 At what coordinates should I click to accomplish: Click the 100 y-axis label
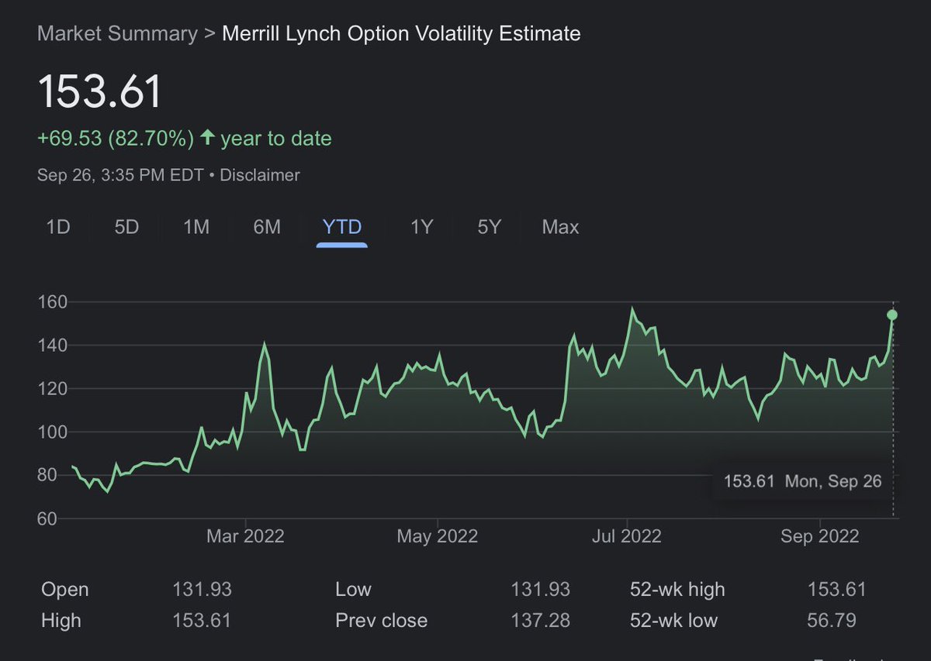(x=53, y=432)
